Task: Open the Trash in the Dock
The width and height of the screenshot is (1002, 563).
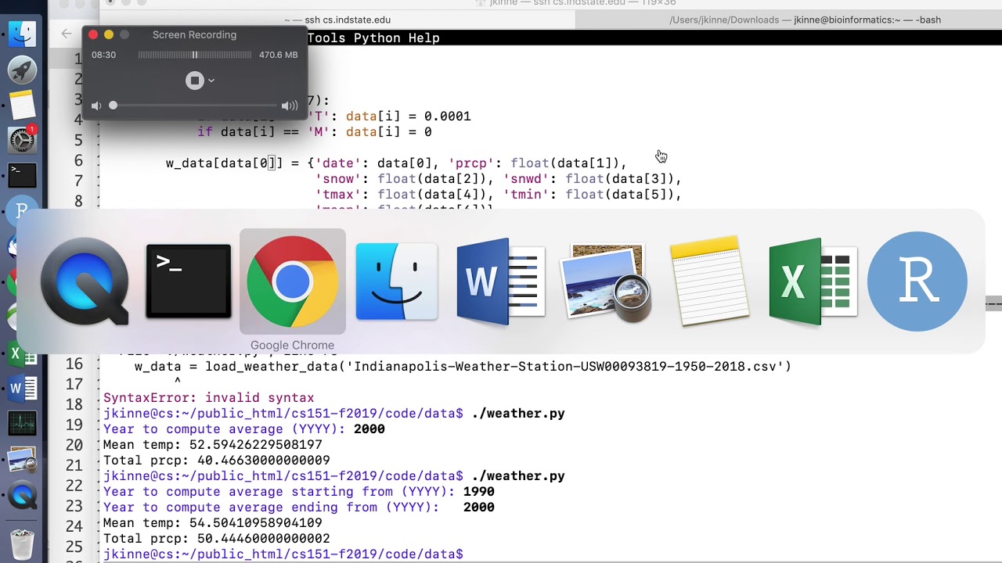Action: (22, 543)
